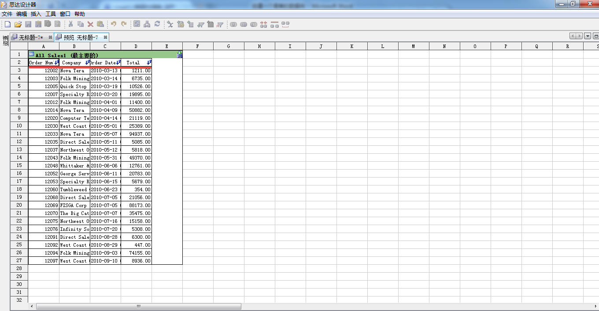Click order number cell 12097
Image resolution: width=599 pixels, height=311 pixels.
pos(44,261)
